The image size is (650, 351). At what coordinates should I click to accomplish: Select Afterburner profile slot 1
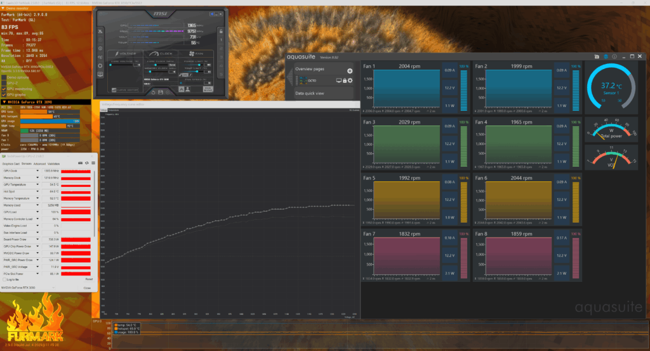(221, 40)
